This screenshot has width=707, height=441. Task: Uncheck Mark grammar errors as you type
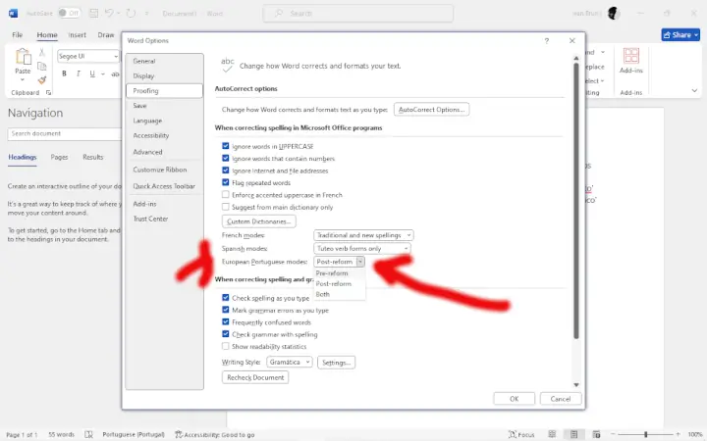pyautogui.click(x=226, y=310)
